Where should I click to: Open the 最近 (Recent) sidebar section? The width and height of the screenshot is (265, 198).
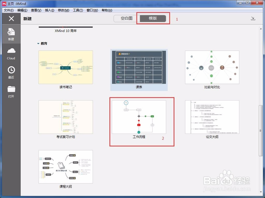(x=11, y=73)
